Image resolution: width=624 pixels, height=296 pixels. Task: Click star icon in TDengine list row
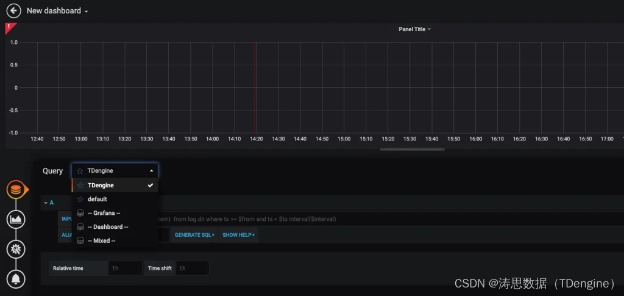point(80,186)
